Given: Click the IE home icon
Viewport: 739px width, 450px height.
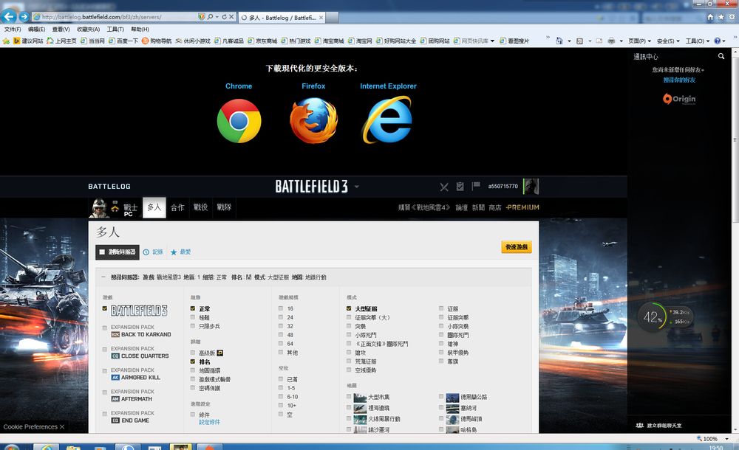Looking at the screenshot, I should pyautogui.click(x=710, y=17).
